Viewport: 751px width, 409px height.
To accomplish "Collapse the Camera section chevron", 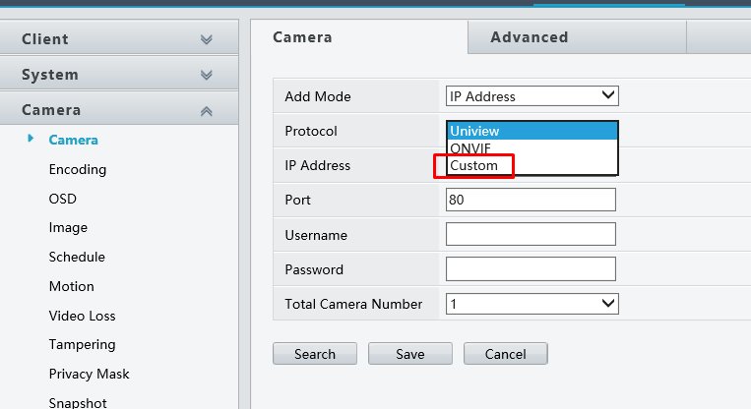I will click(207, 111).
